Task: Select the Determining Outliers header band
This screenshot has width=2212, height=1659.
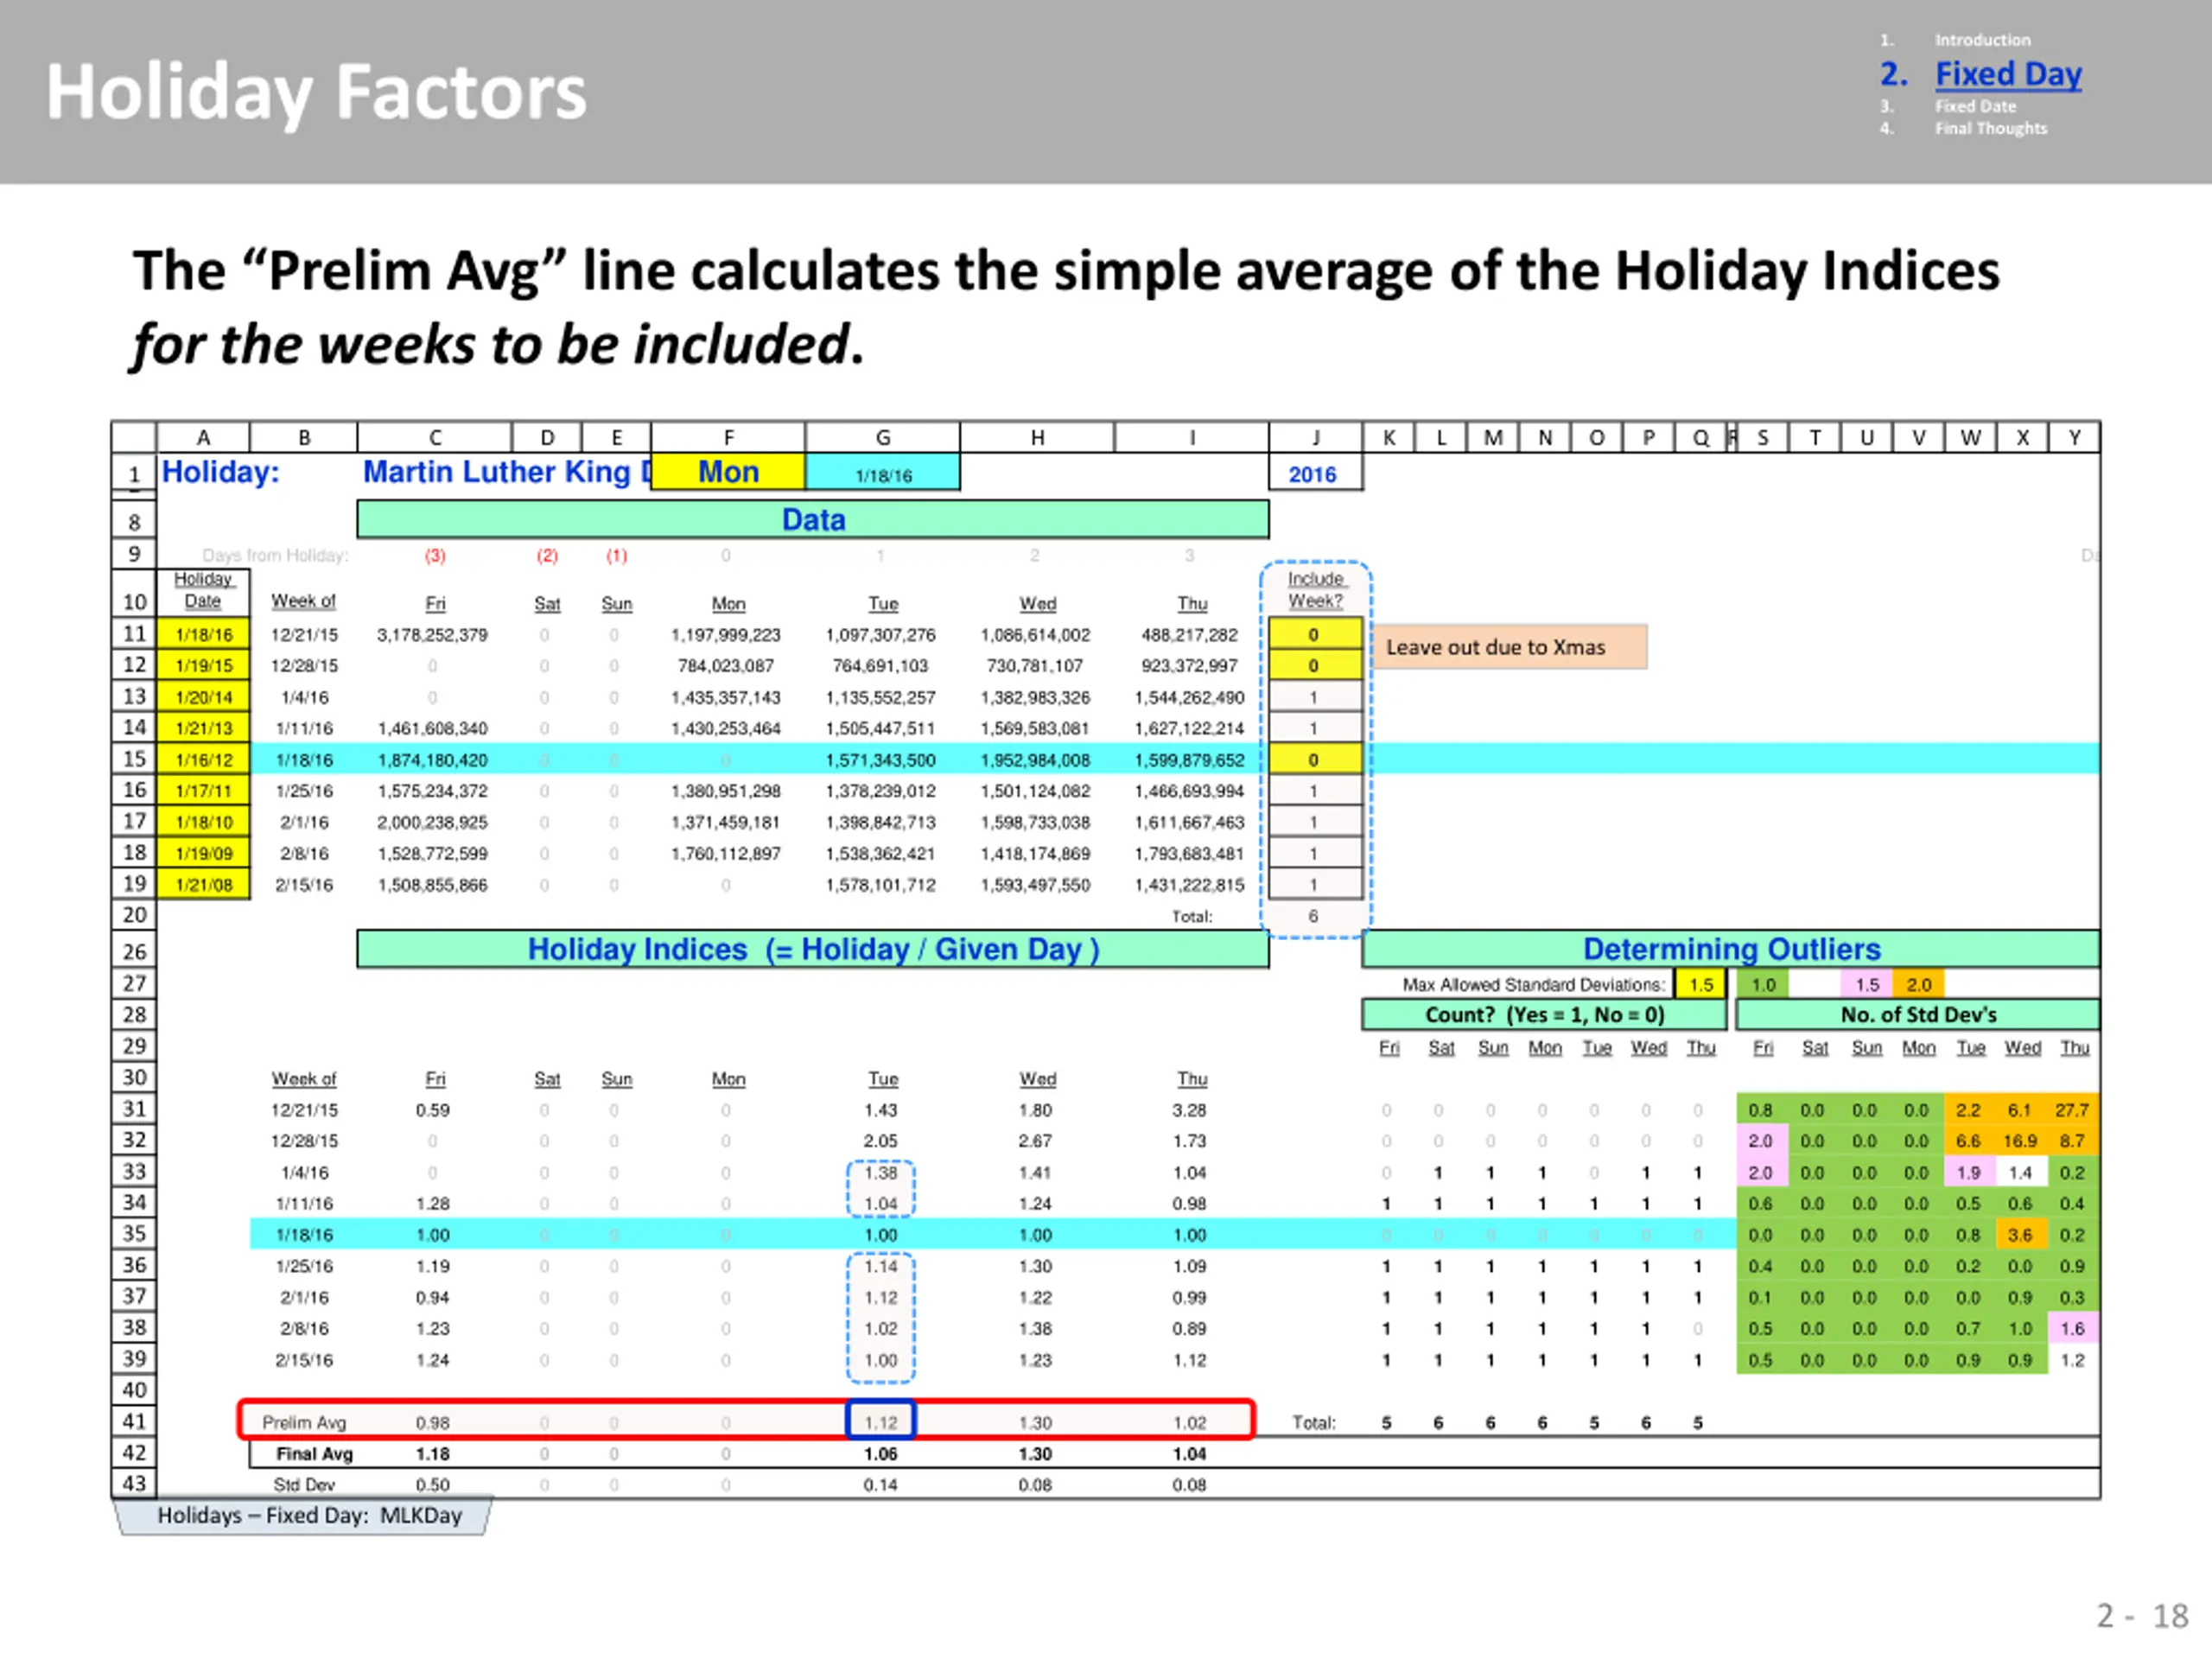Action: click(x=1731, y=949)
